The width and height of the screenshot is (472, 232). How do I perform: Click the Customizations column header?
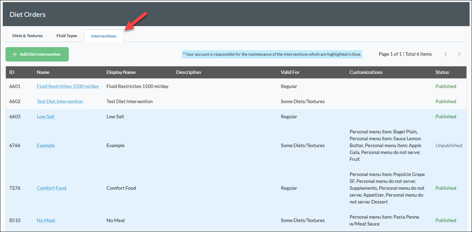(x=366, y=72)
